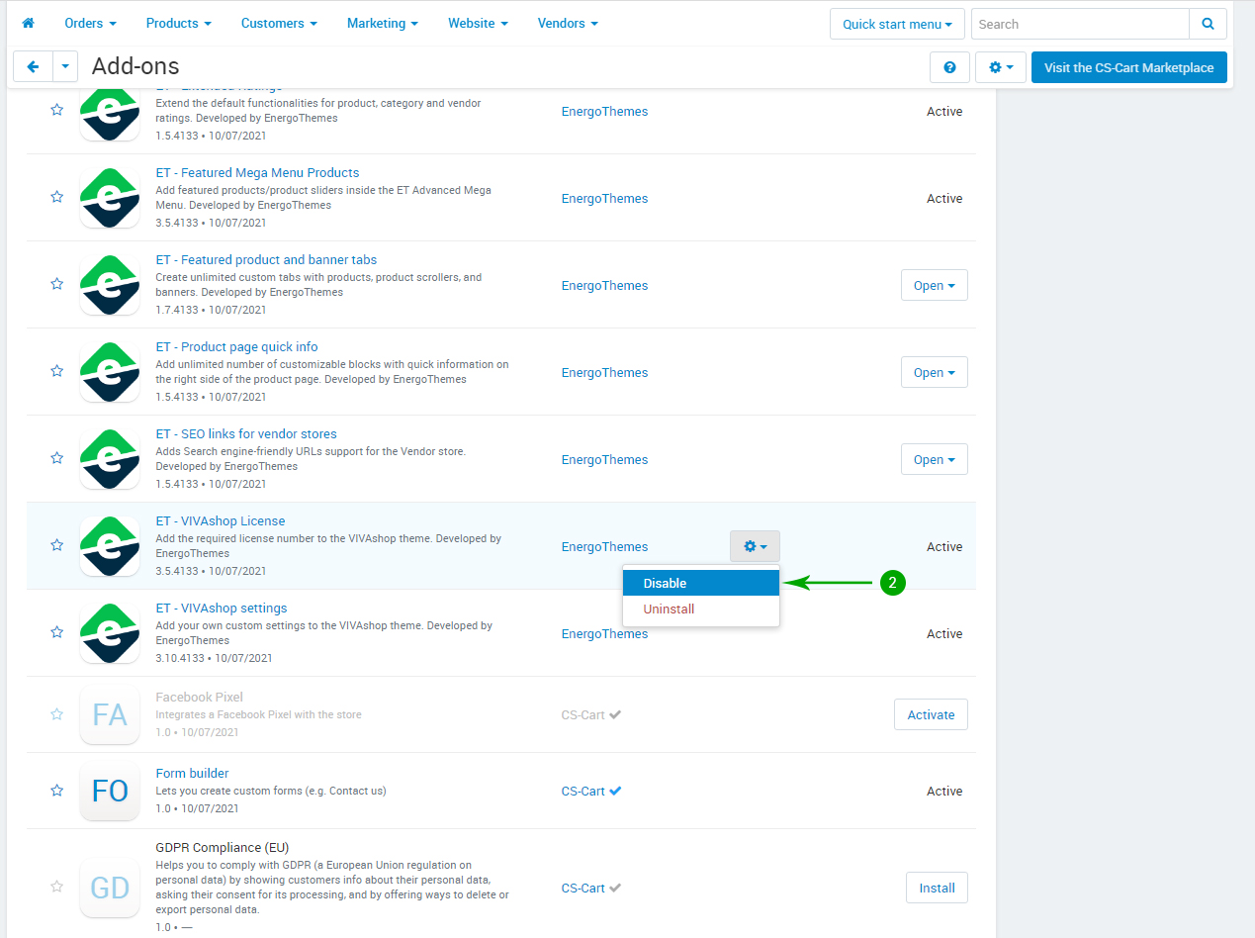This screenshot has height=938, width=1255.
Task: Click the Active status on the Form builder row
Action: click(944, 792)
